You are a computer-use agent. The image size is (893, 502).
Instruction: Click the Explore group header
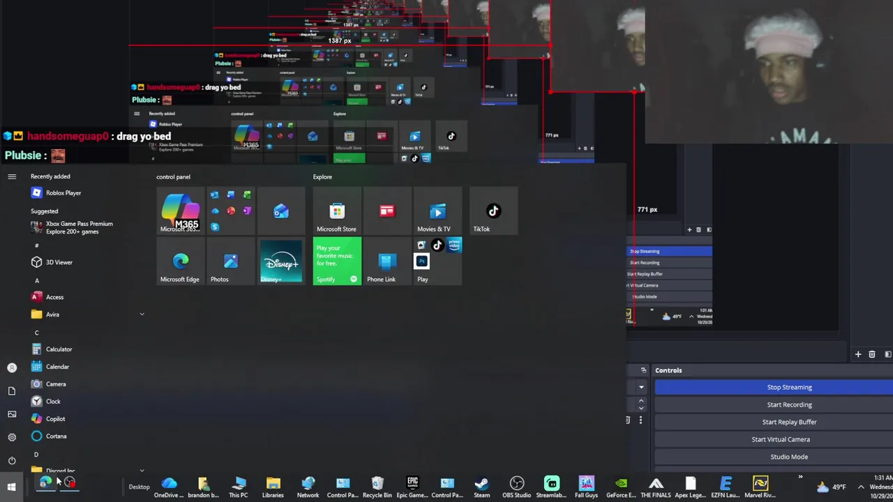point(322,177)
